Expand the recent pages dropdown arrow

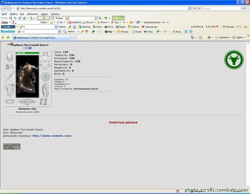pyautogui.click(x=13, y=8)
